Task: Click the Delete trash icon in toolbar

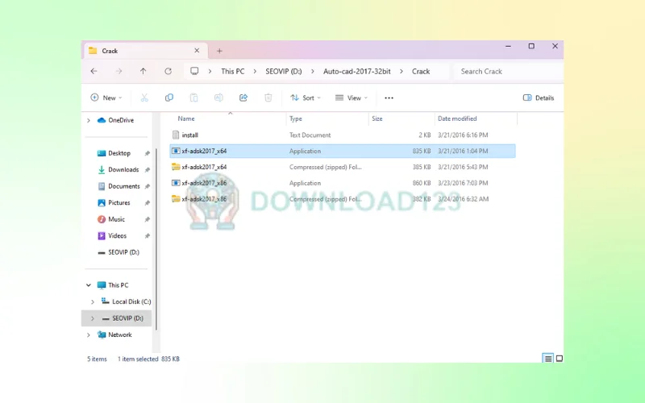Action: click(268, 98)
